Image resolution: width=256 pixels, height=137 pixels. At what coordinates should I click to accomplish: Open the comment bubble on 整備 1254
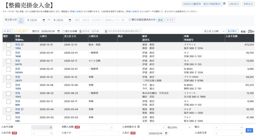(22, 44)
